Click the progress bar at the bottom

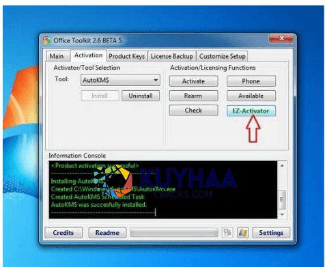point(174,233)
